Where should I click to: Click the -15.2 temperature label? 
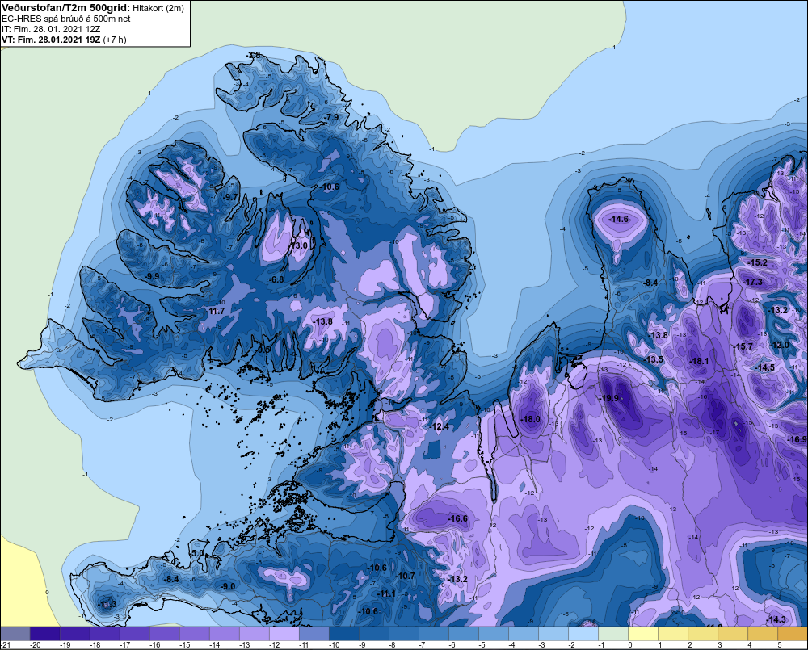[x=758, y=262]
